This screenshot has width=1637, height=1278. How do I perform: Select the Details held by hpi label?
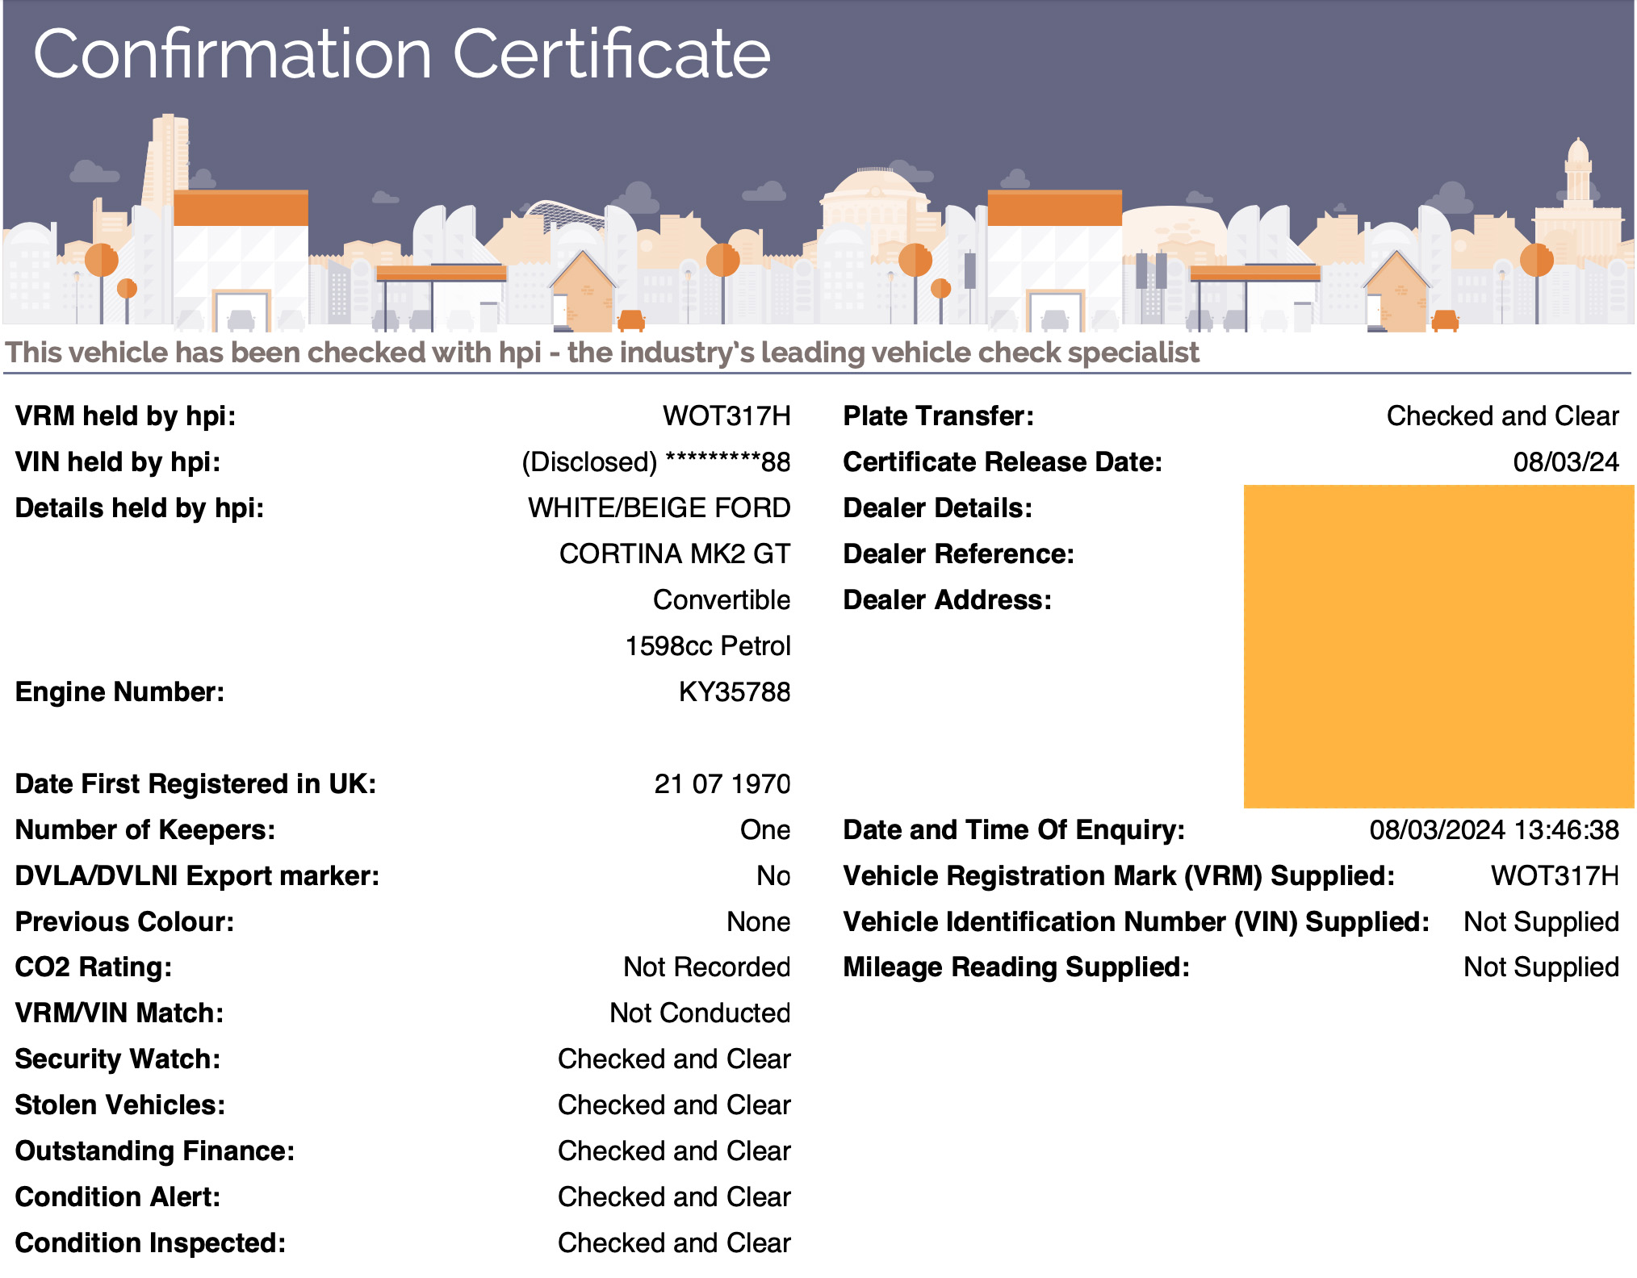[x=140, y=507]
